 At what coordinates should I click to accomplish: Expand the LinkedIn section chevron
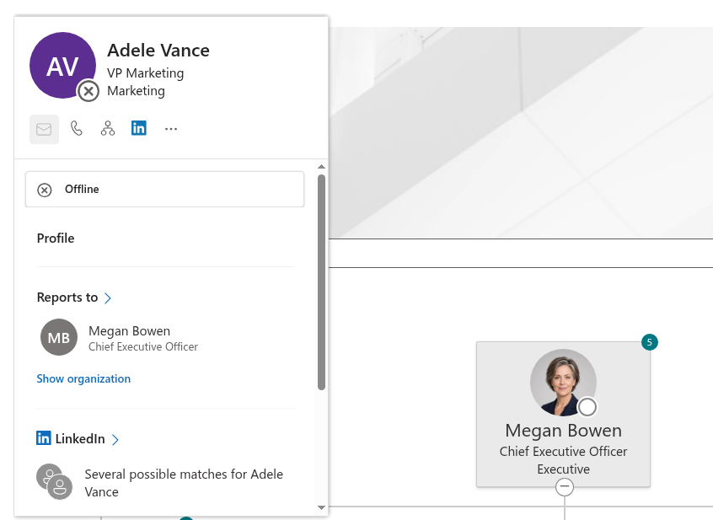tap(115, 440)
